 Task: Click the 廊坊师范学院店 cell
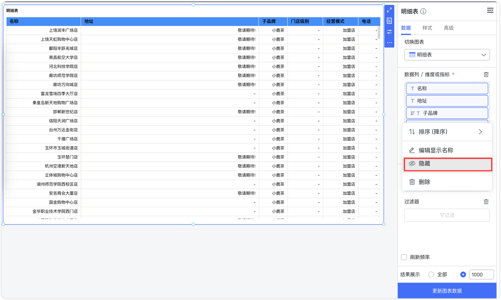click(x=43, y=76)
